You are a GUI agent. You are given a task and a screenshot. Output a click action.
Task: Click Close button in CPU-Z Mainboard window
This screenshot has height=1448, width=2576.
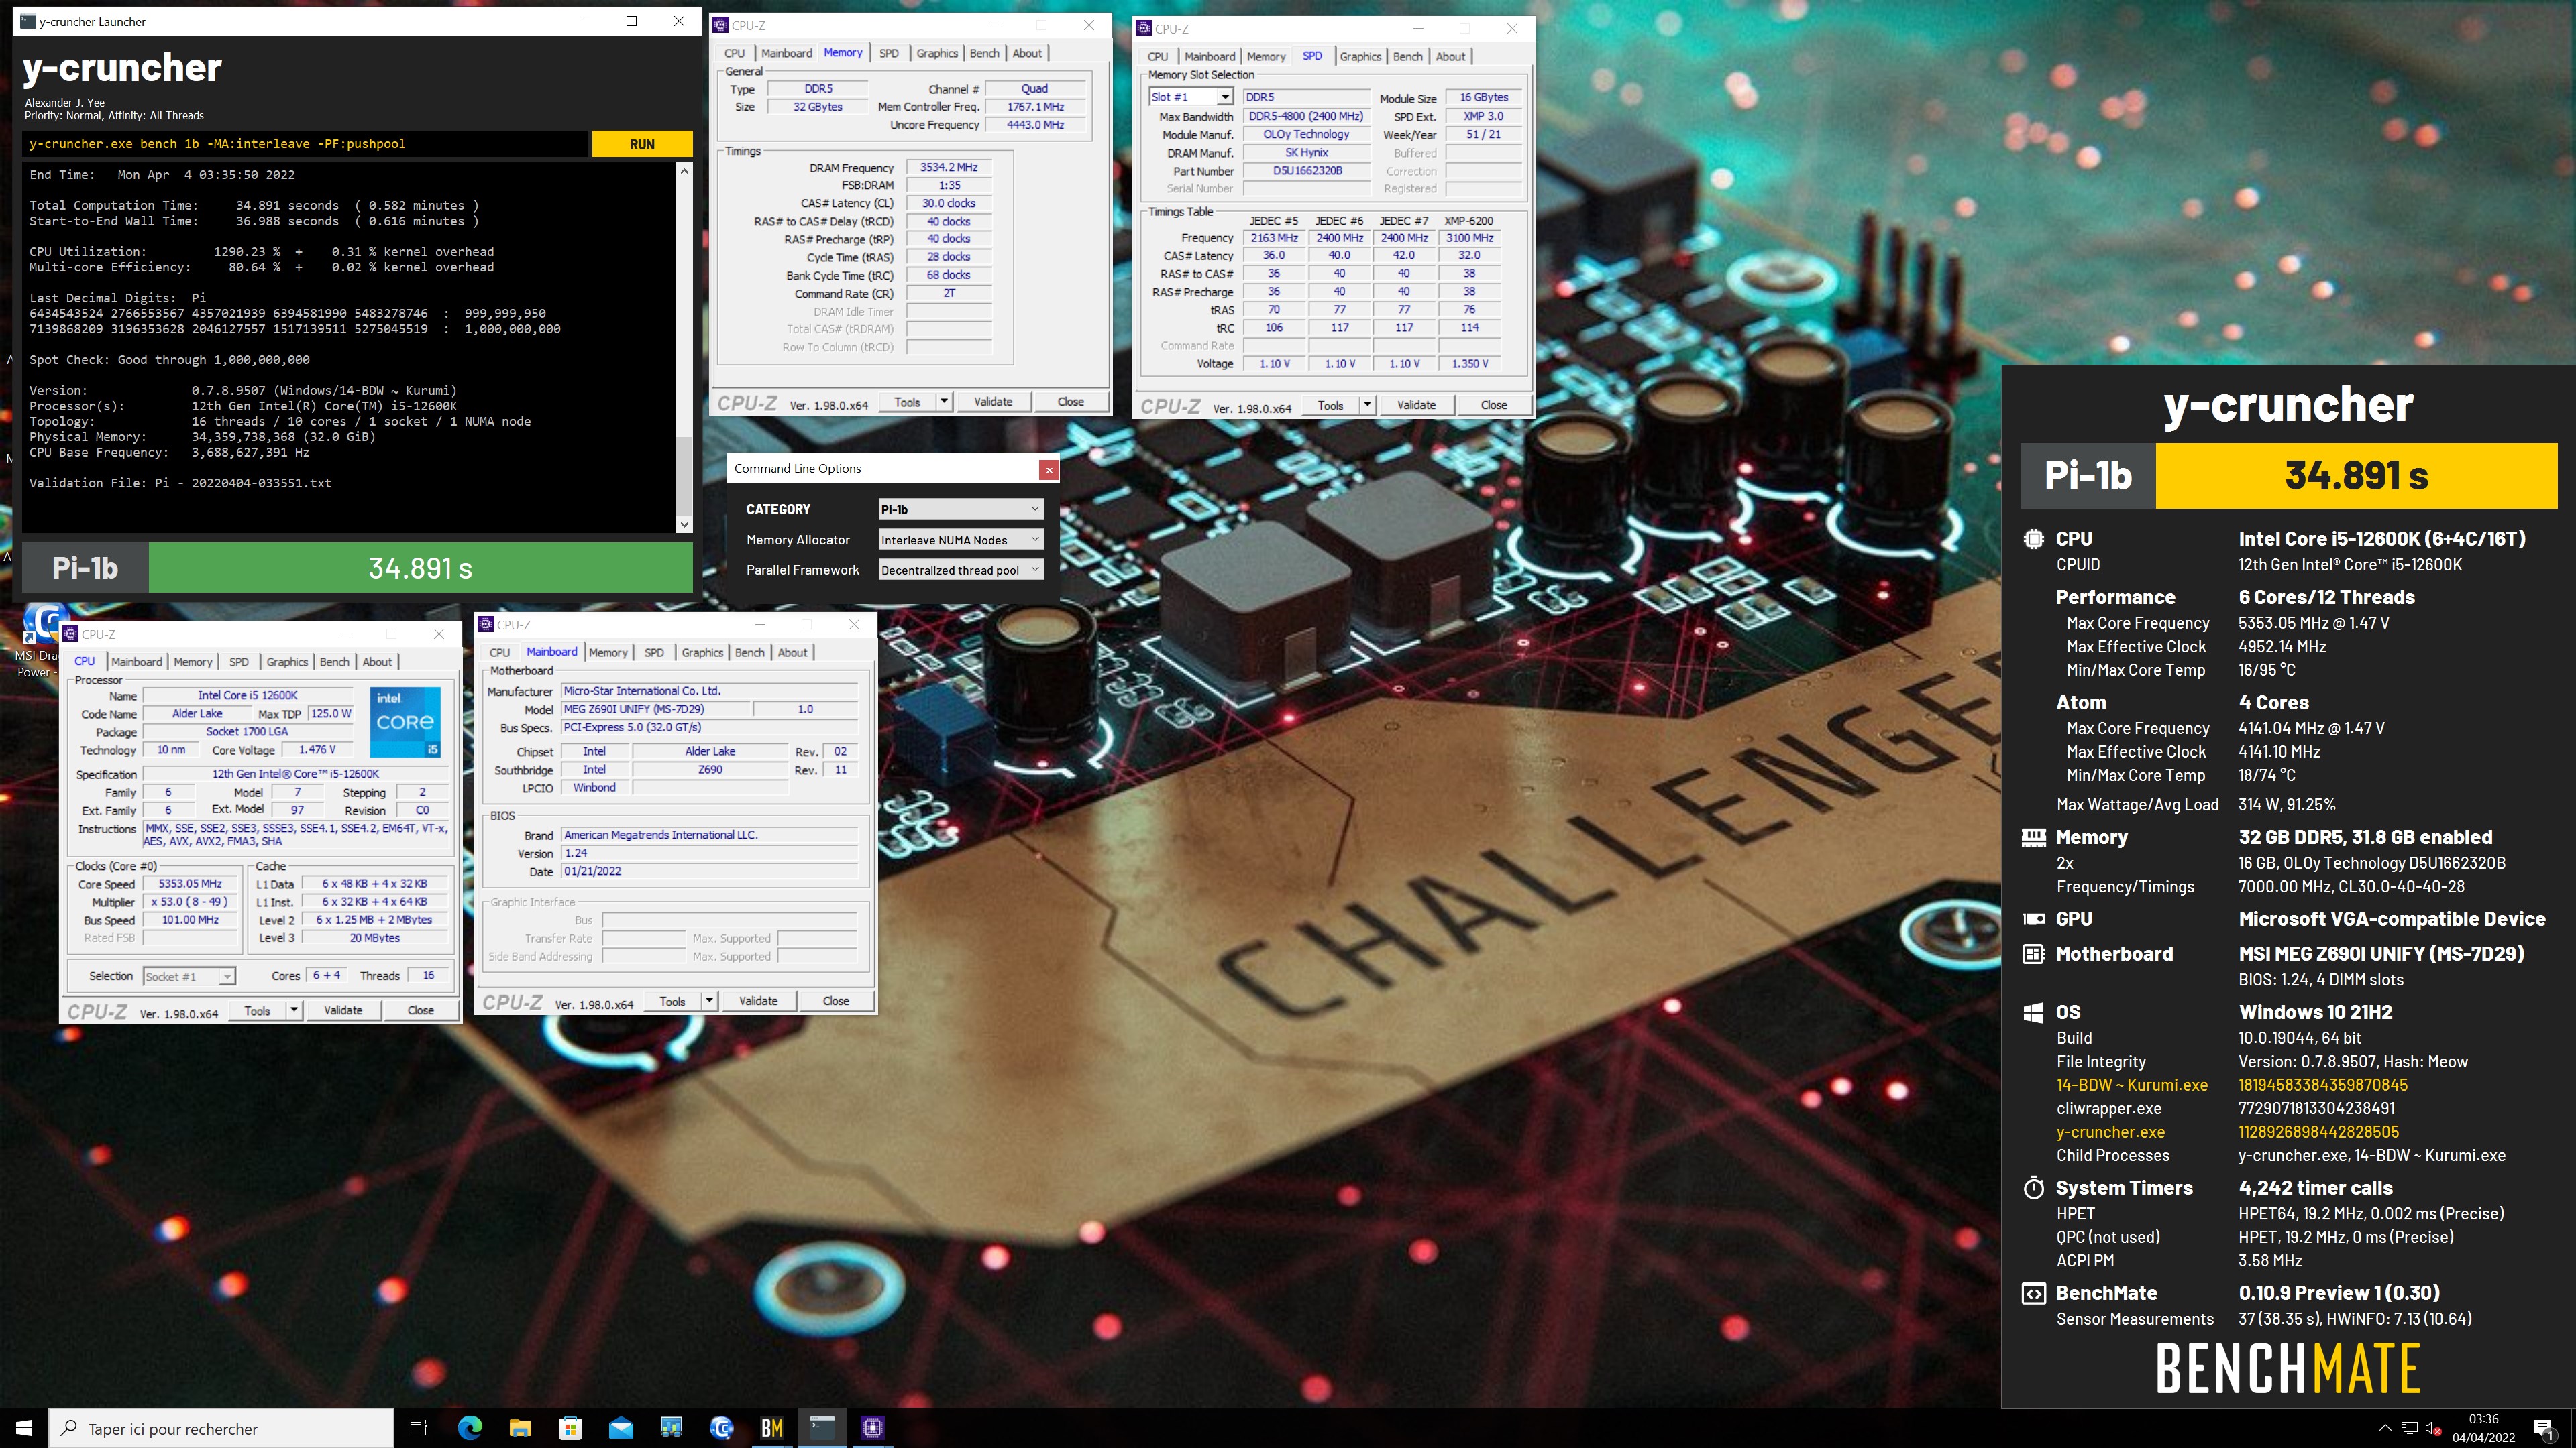tap(836, 1002)
